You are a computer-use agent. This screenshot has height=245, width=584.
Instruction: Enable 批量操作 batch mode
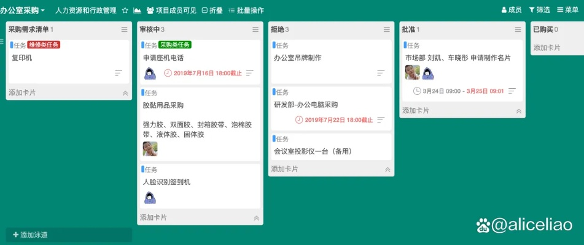246,10
